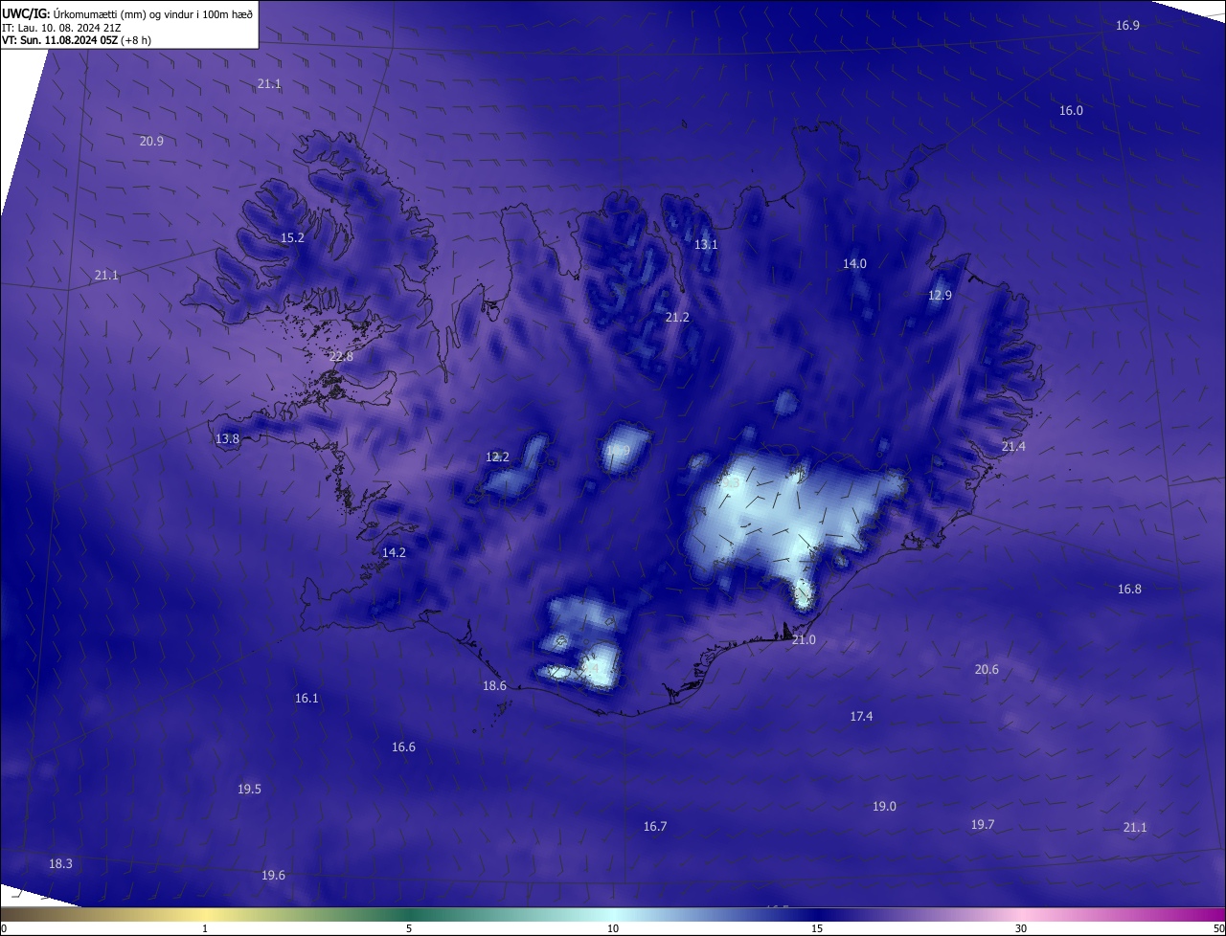1226x936 pixels.
Task: Click the map value 18.3
Action: (60, 864)
